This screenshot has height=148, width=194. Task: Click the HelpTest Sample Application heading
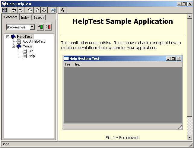coord(122,21)
